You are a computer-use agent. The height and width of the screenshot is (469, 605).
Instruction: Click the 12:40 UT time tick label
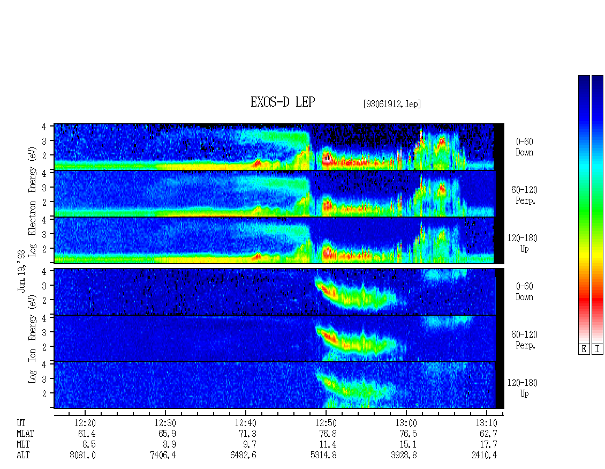245,423
